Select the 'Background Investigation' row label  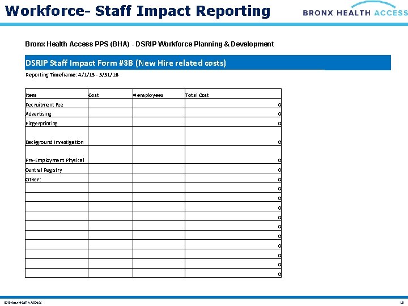[54, 142]
